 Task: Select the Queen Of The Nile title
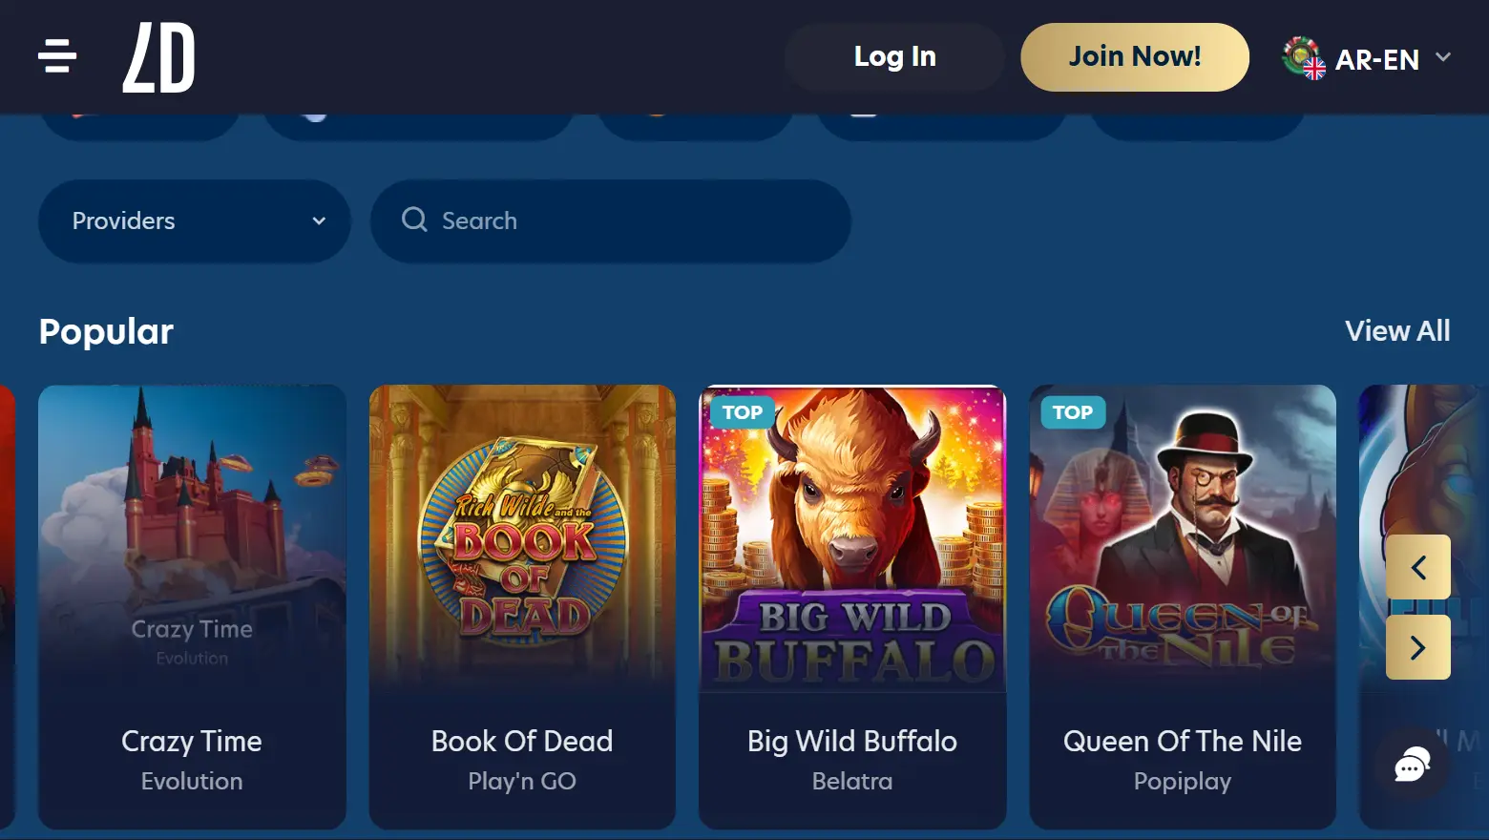click(x=1183, y=742)
